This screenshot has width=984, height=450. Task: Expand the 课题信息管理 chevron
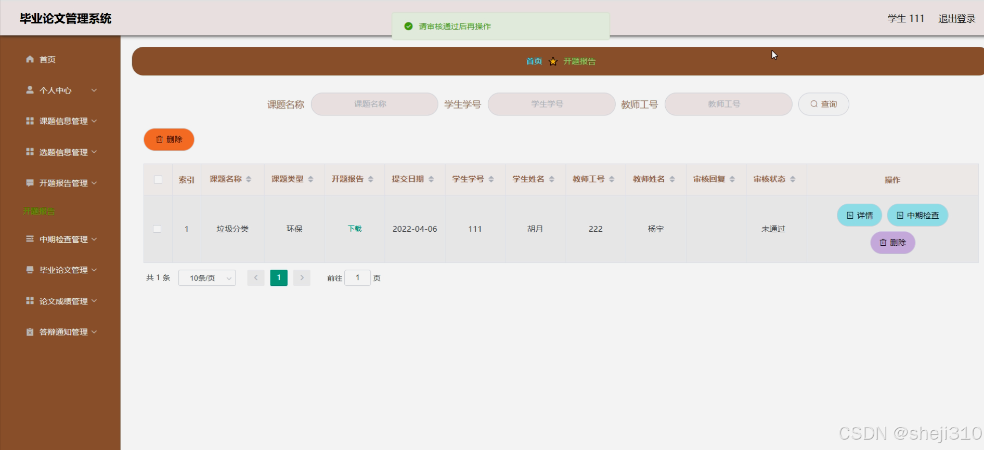click(94, 121)
